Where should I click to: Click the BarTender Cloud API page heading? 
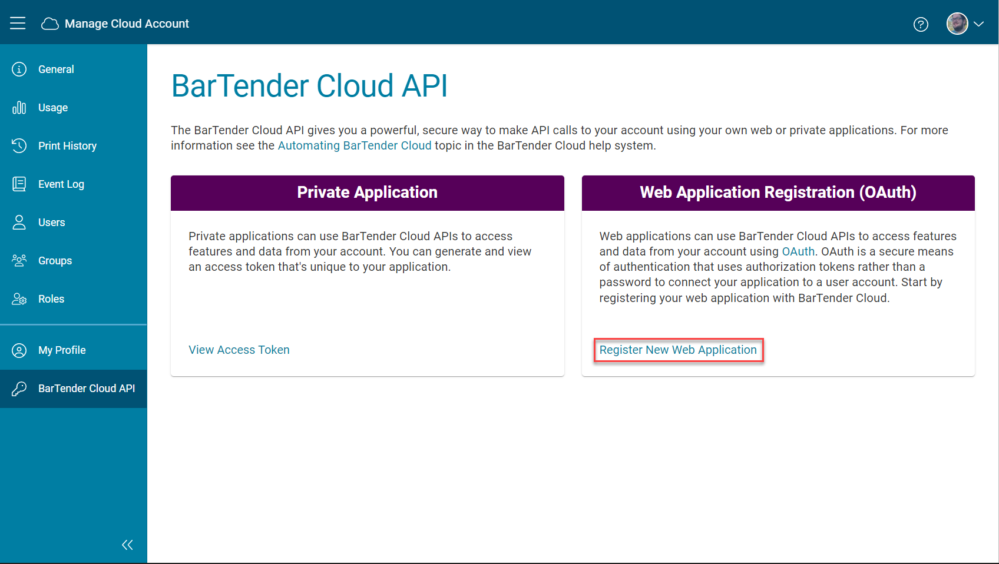pos(309,86)
